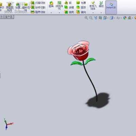Image resolution: width=136 pixels, height=136 pixels.
Task: Open the Hide/Show Items dropdown arrow
Action: coord(121,18)
